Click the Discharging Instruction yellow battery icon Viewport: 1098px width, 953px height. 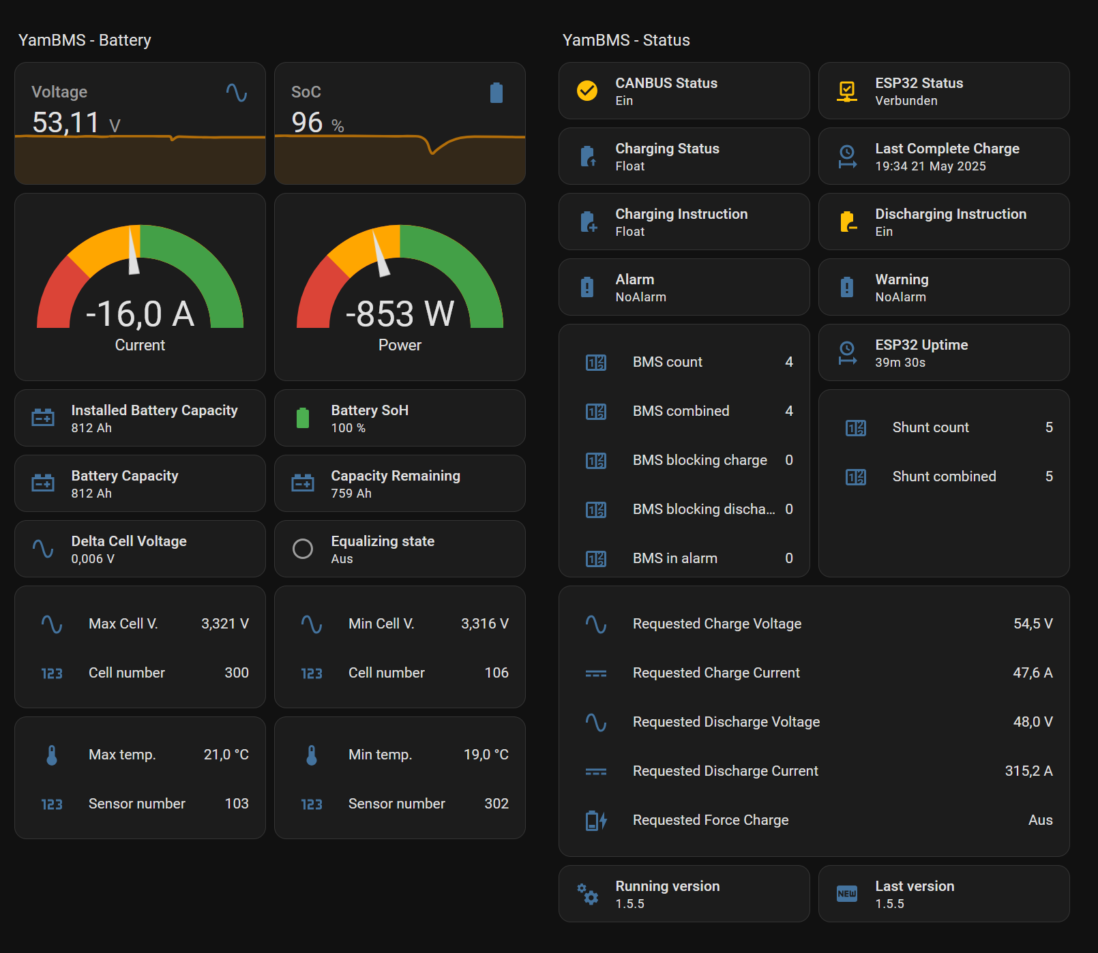pyautogui.click(x=846, y=222)
